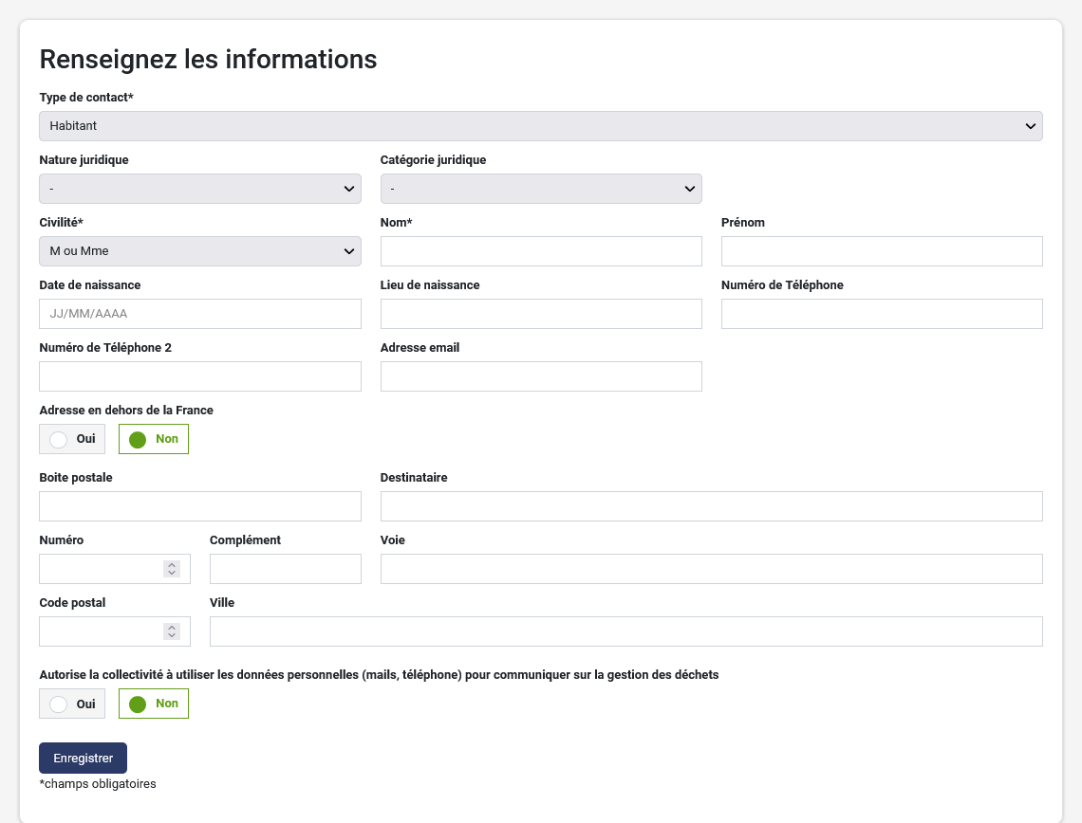Click the Nom input field
The width and height of the screenshot is (1082, 823).
click(540, 251)
